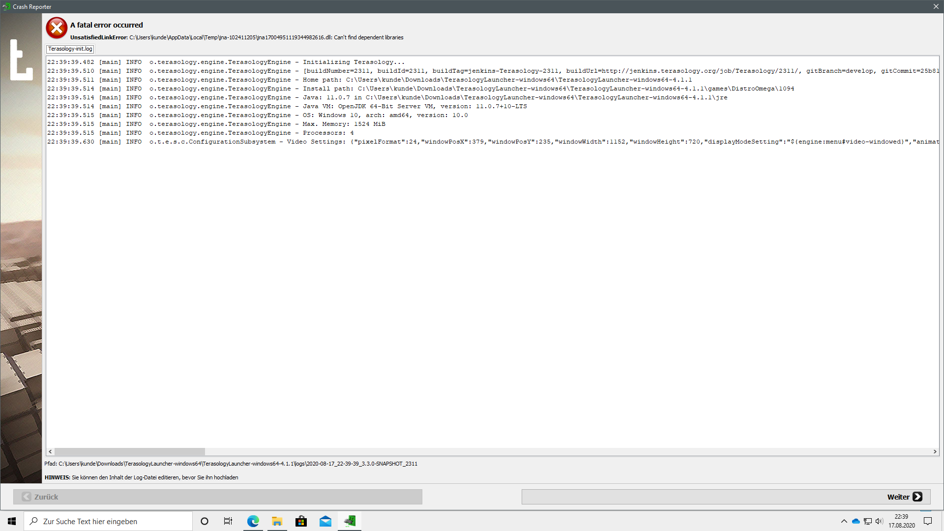
Task: Click the network tray icon
Action: coord(868,521)
